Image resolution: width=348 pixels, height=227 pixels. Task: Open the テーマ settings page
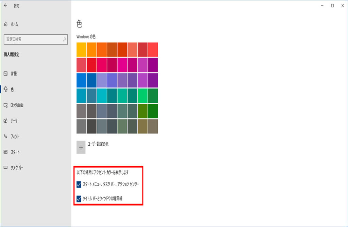pos(14,121)
